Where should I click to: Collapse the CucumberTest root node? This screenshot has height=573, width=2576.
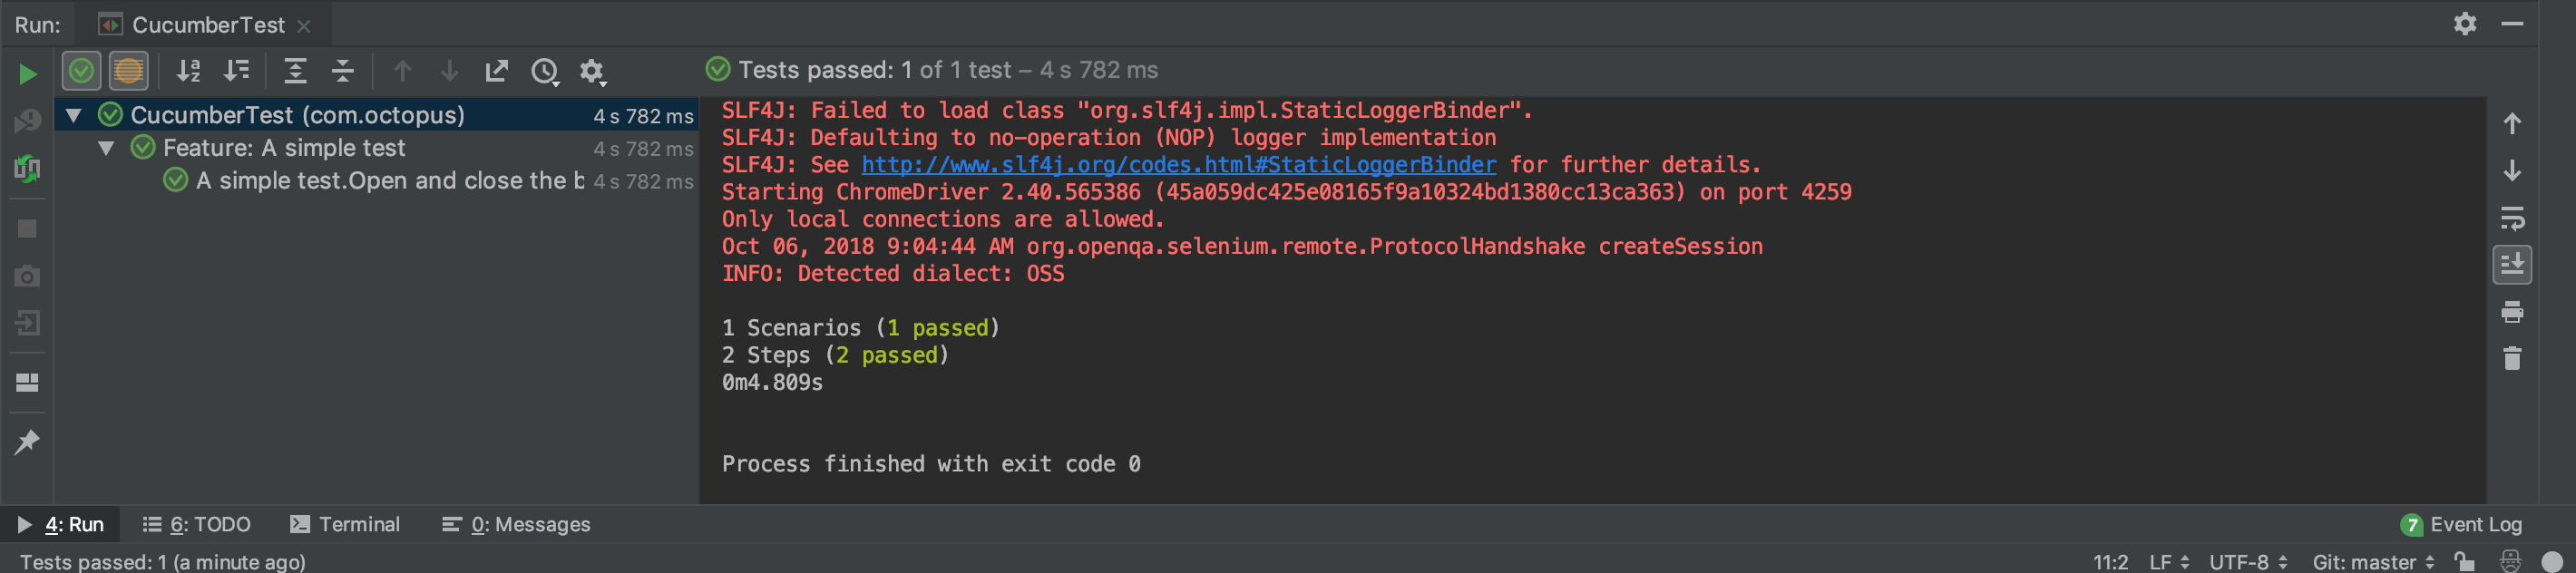tap(73, 115)
